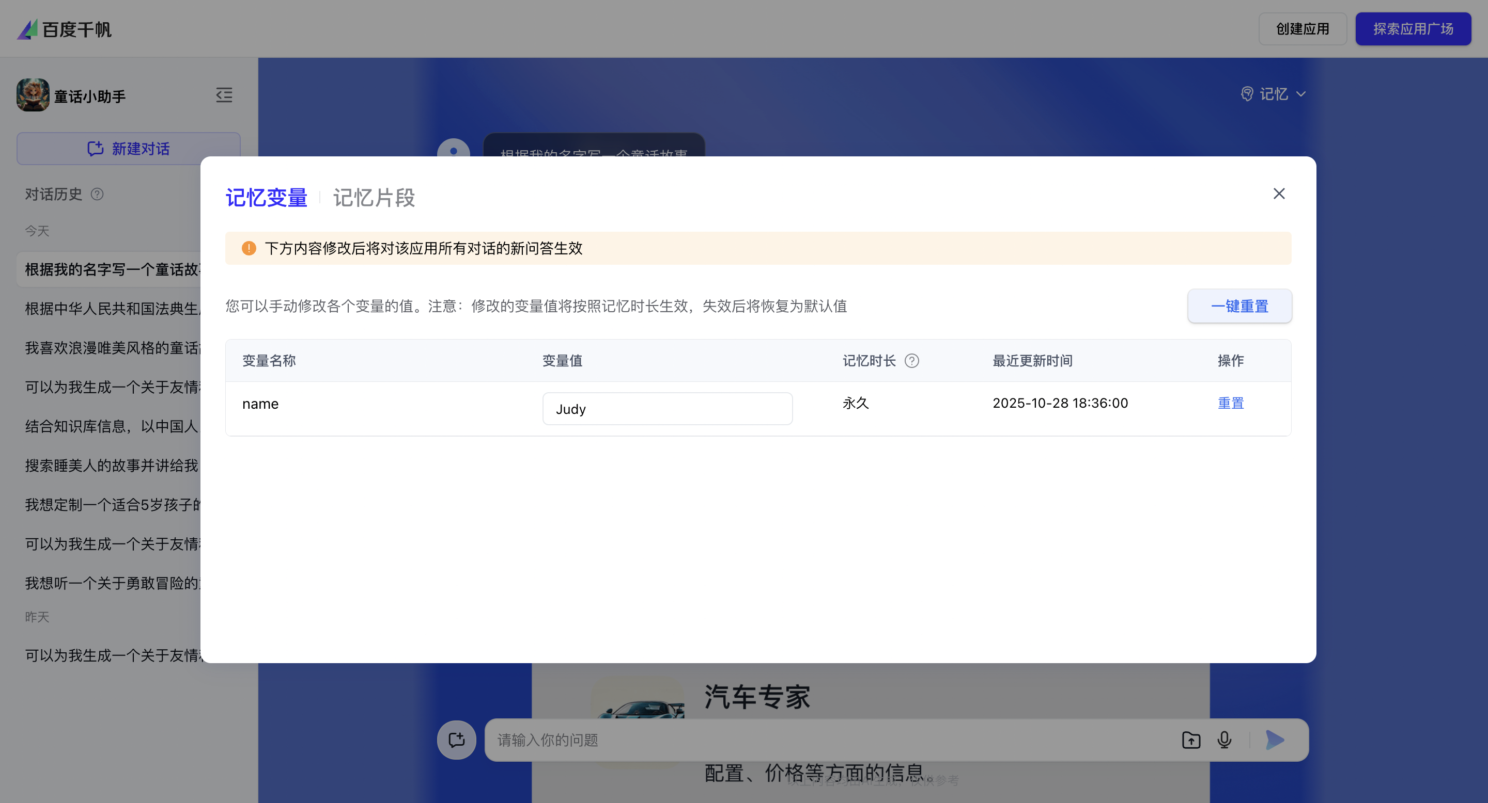The height and width of the screenshot is (803, 1488).
Task: Click the 一键重置 button
Action: coord(1239,307)
